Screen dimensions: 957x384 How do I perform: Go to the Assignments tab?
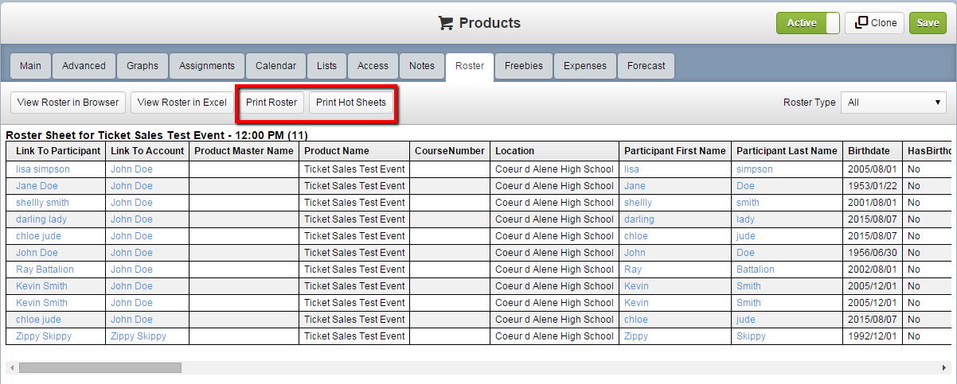pyautogui.click(x=207, y=66)
